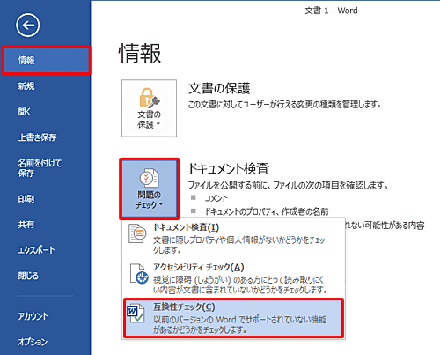The image size is (440, 355).
Task: Expand the 文書の保護 dropdown button
Action: (150, 108)
